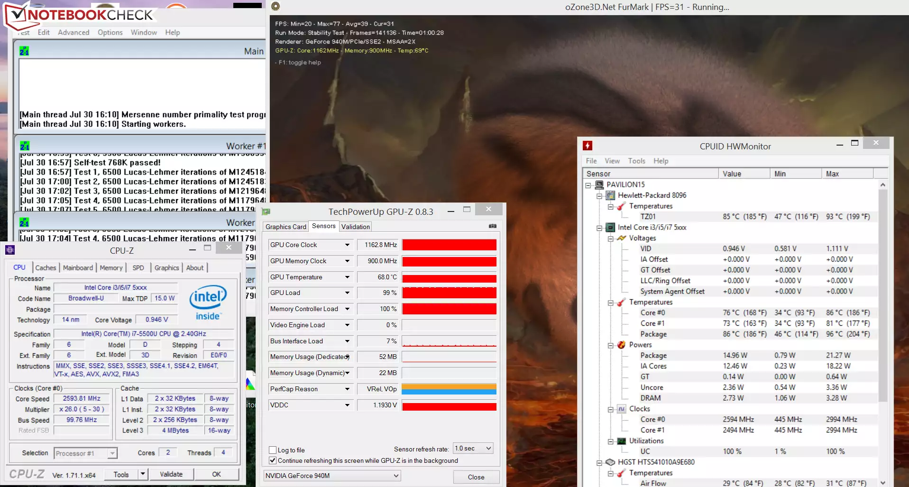Screen dimensions: 909x487
Task: Open the Sensor refresh rate dropdown
Action: tap(473, 448)
